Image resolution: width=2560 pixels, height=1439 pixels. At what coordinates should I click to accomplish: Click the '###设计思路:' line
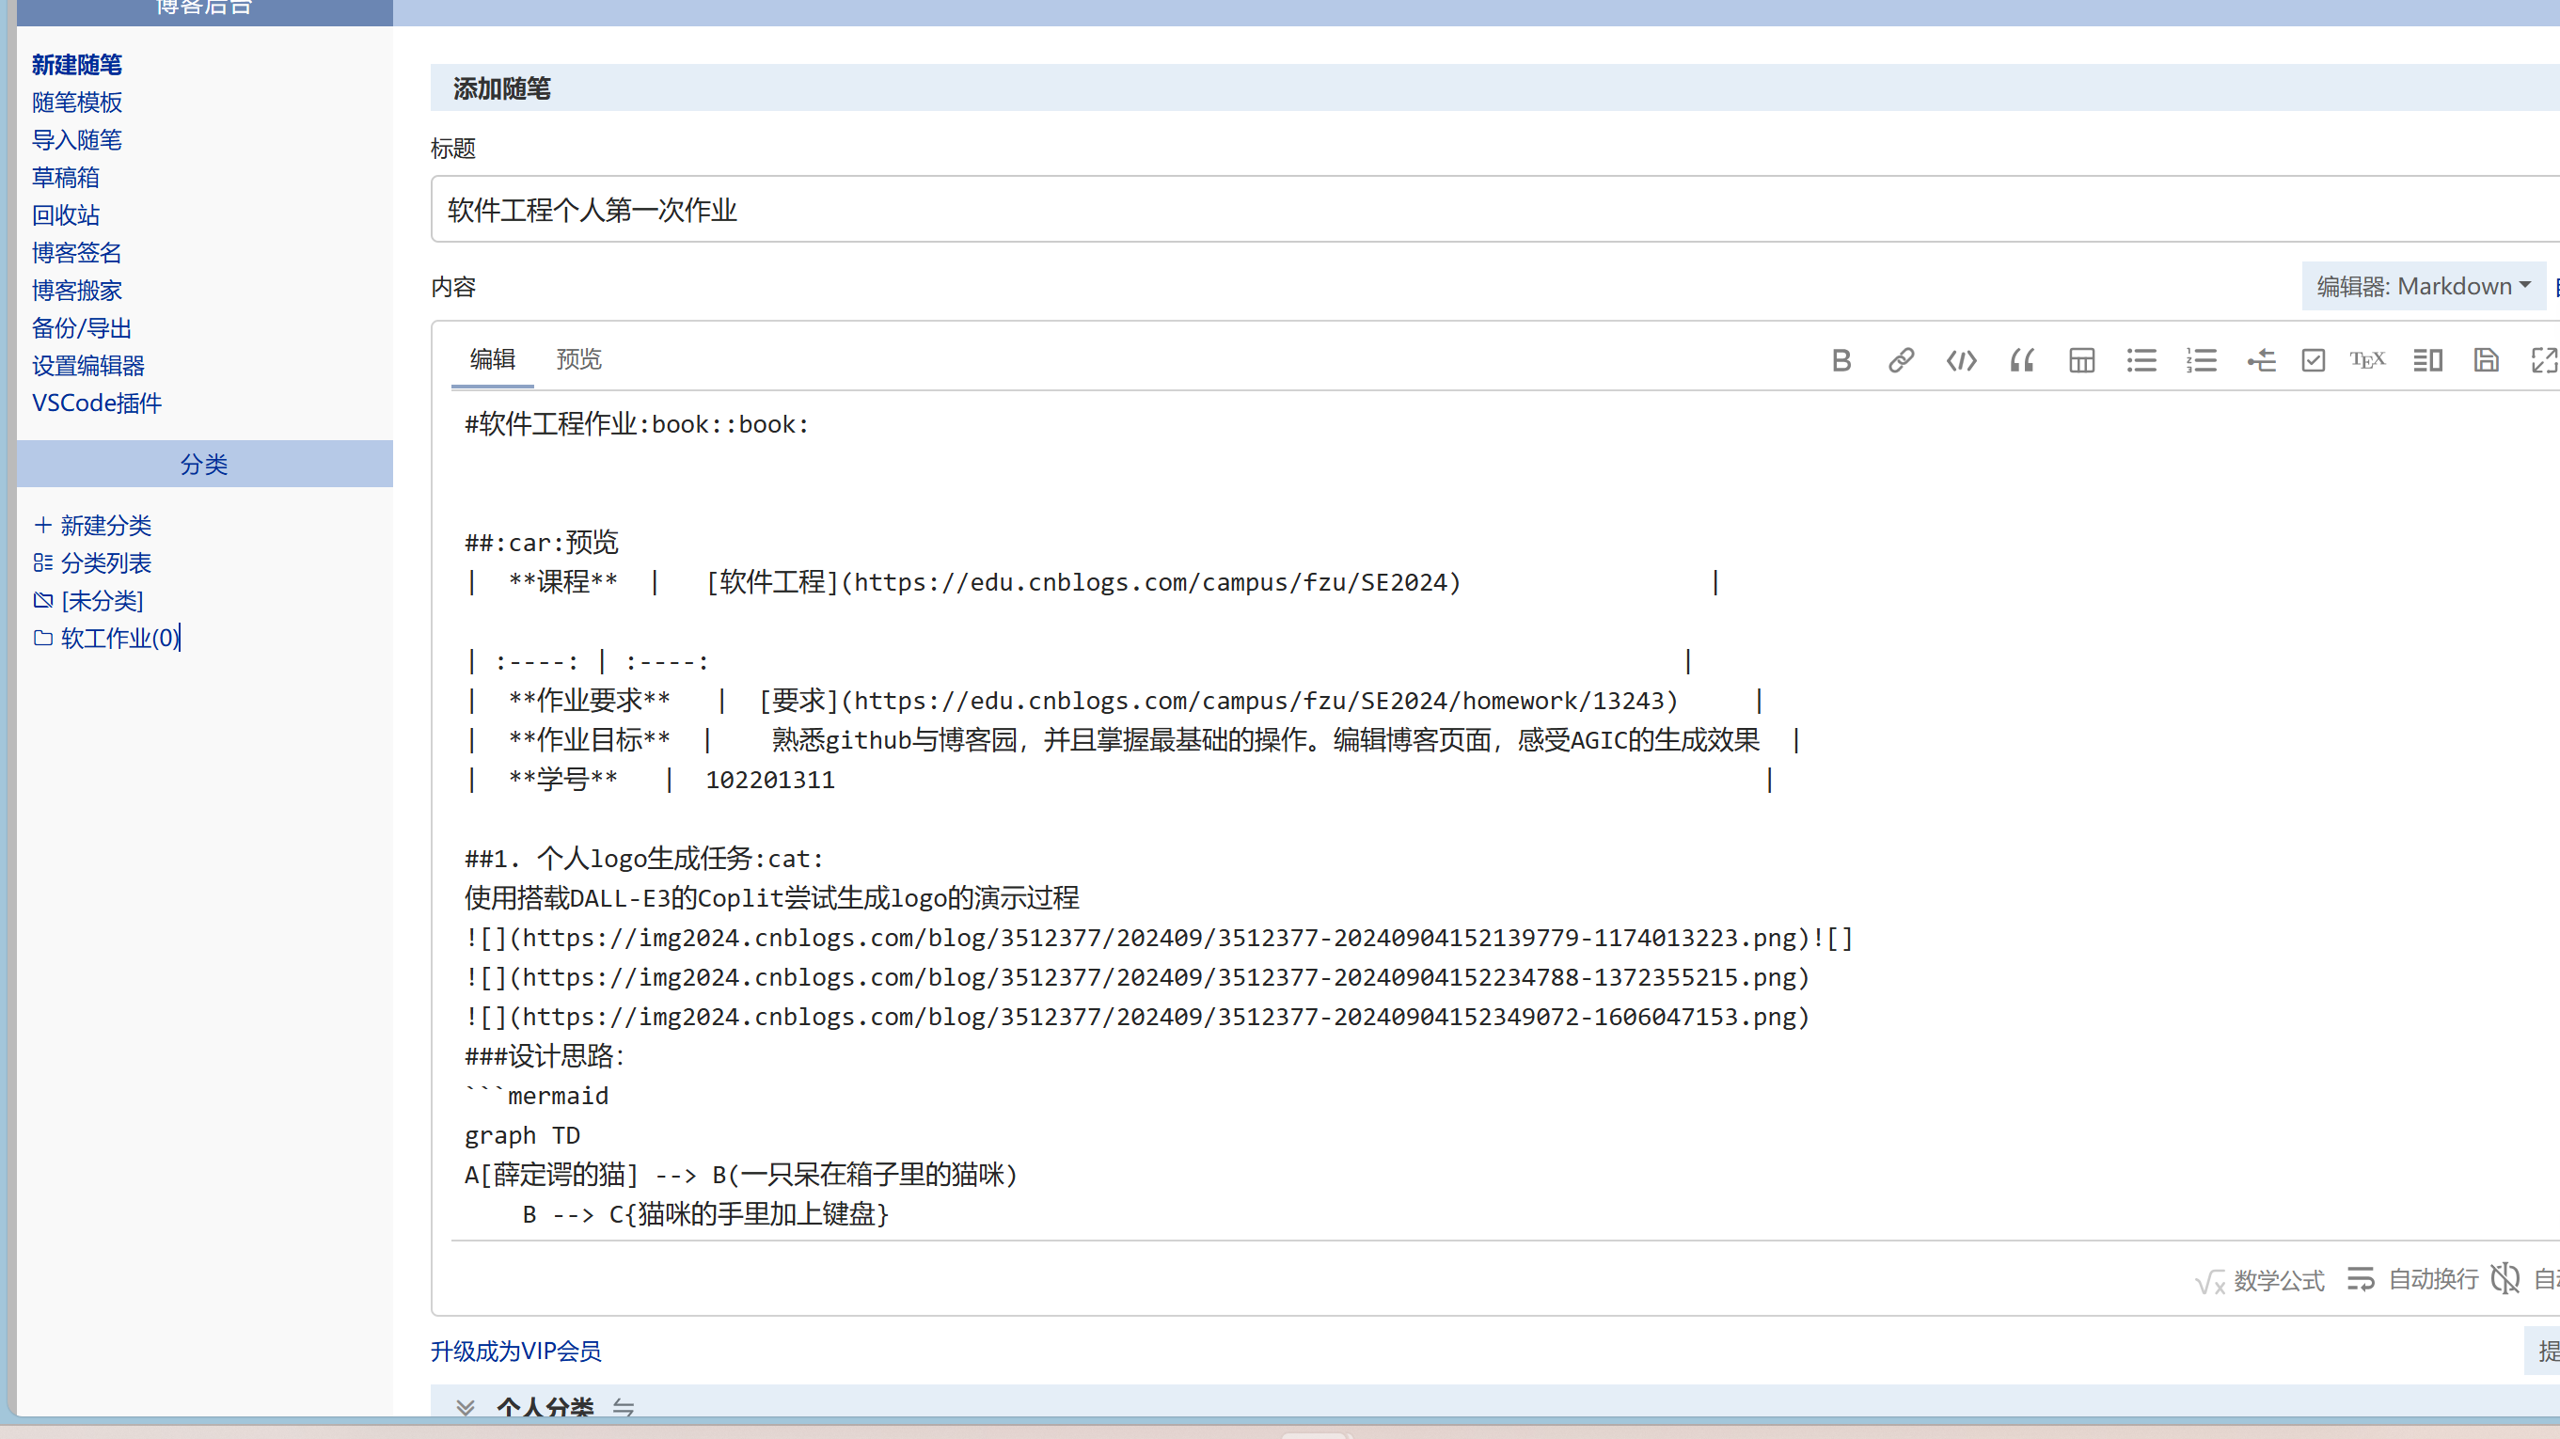click(x=545, y=1056)
